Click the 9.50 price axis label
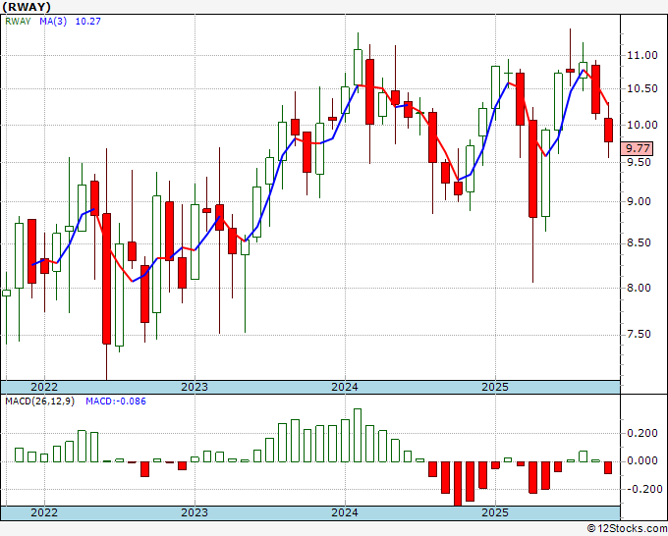 tap(639, 163)
